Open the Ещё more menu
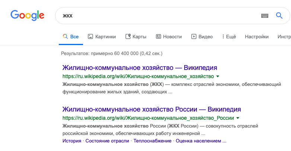291x151 pixels. coord(229,36)
